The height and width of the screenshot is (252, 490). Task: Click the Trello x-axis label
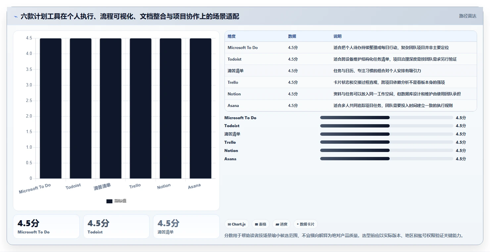(x=135, y=186)
